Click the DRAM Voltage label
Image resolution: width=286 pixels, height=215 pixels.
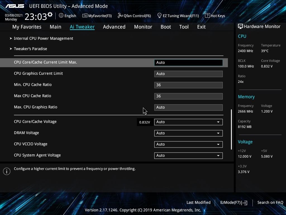pyautogui.click(x=27, y=133)
